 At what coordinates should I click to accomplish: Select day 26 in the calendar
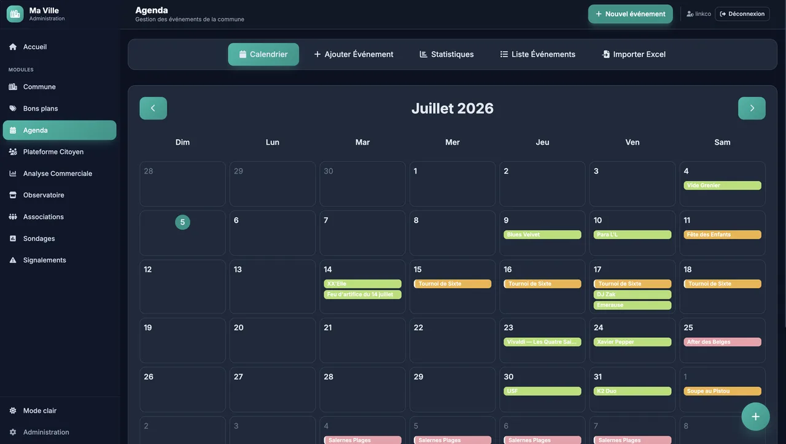pyautogui.click(x=182, y=389)
